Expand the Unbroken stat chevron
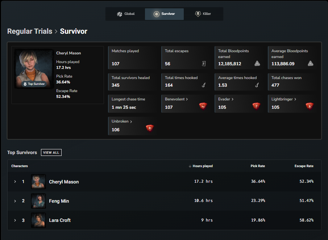The width and height of the screenshot is (328, 240). 131,121
